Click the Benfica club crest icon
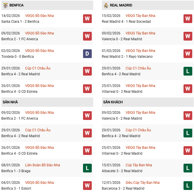 [5, 5]
